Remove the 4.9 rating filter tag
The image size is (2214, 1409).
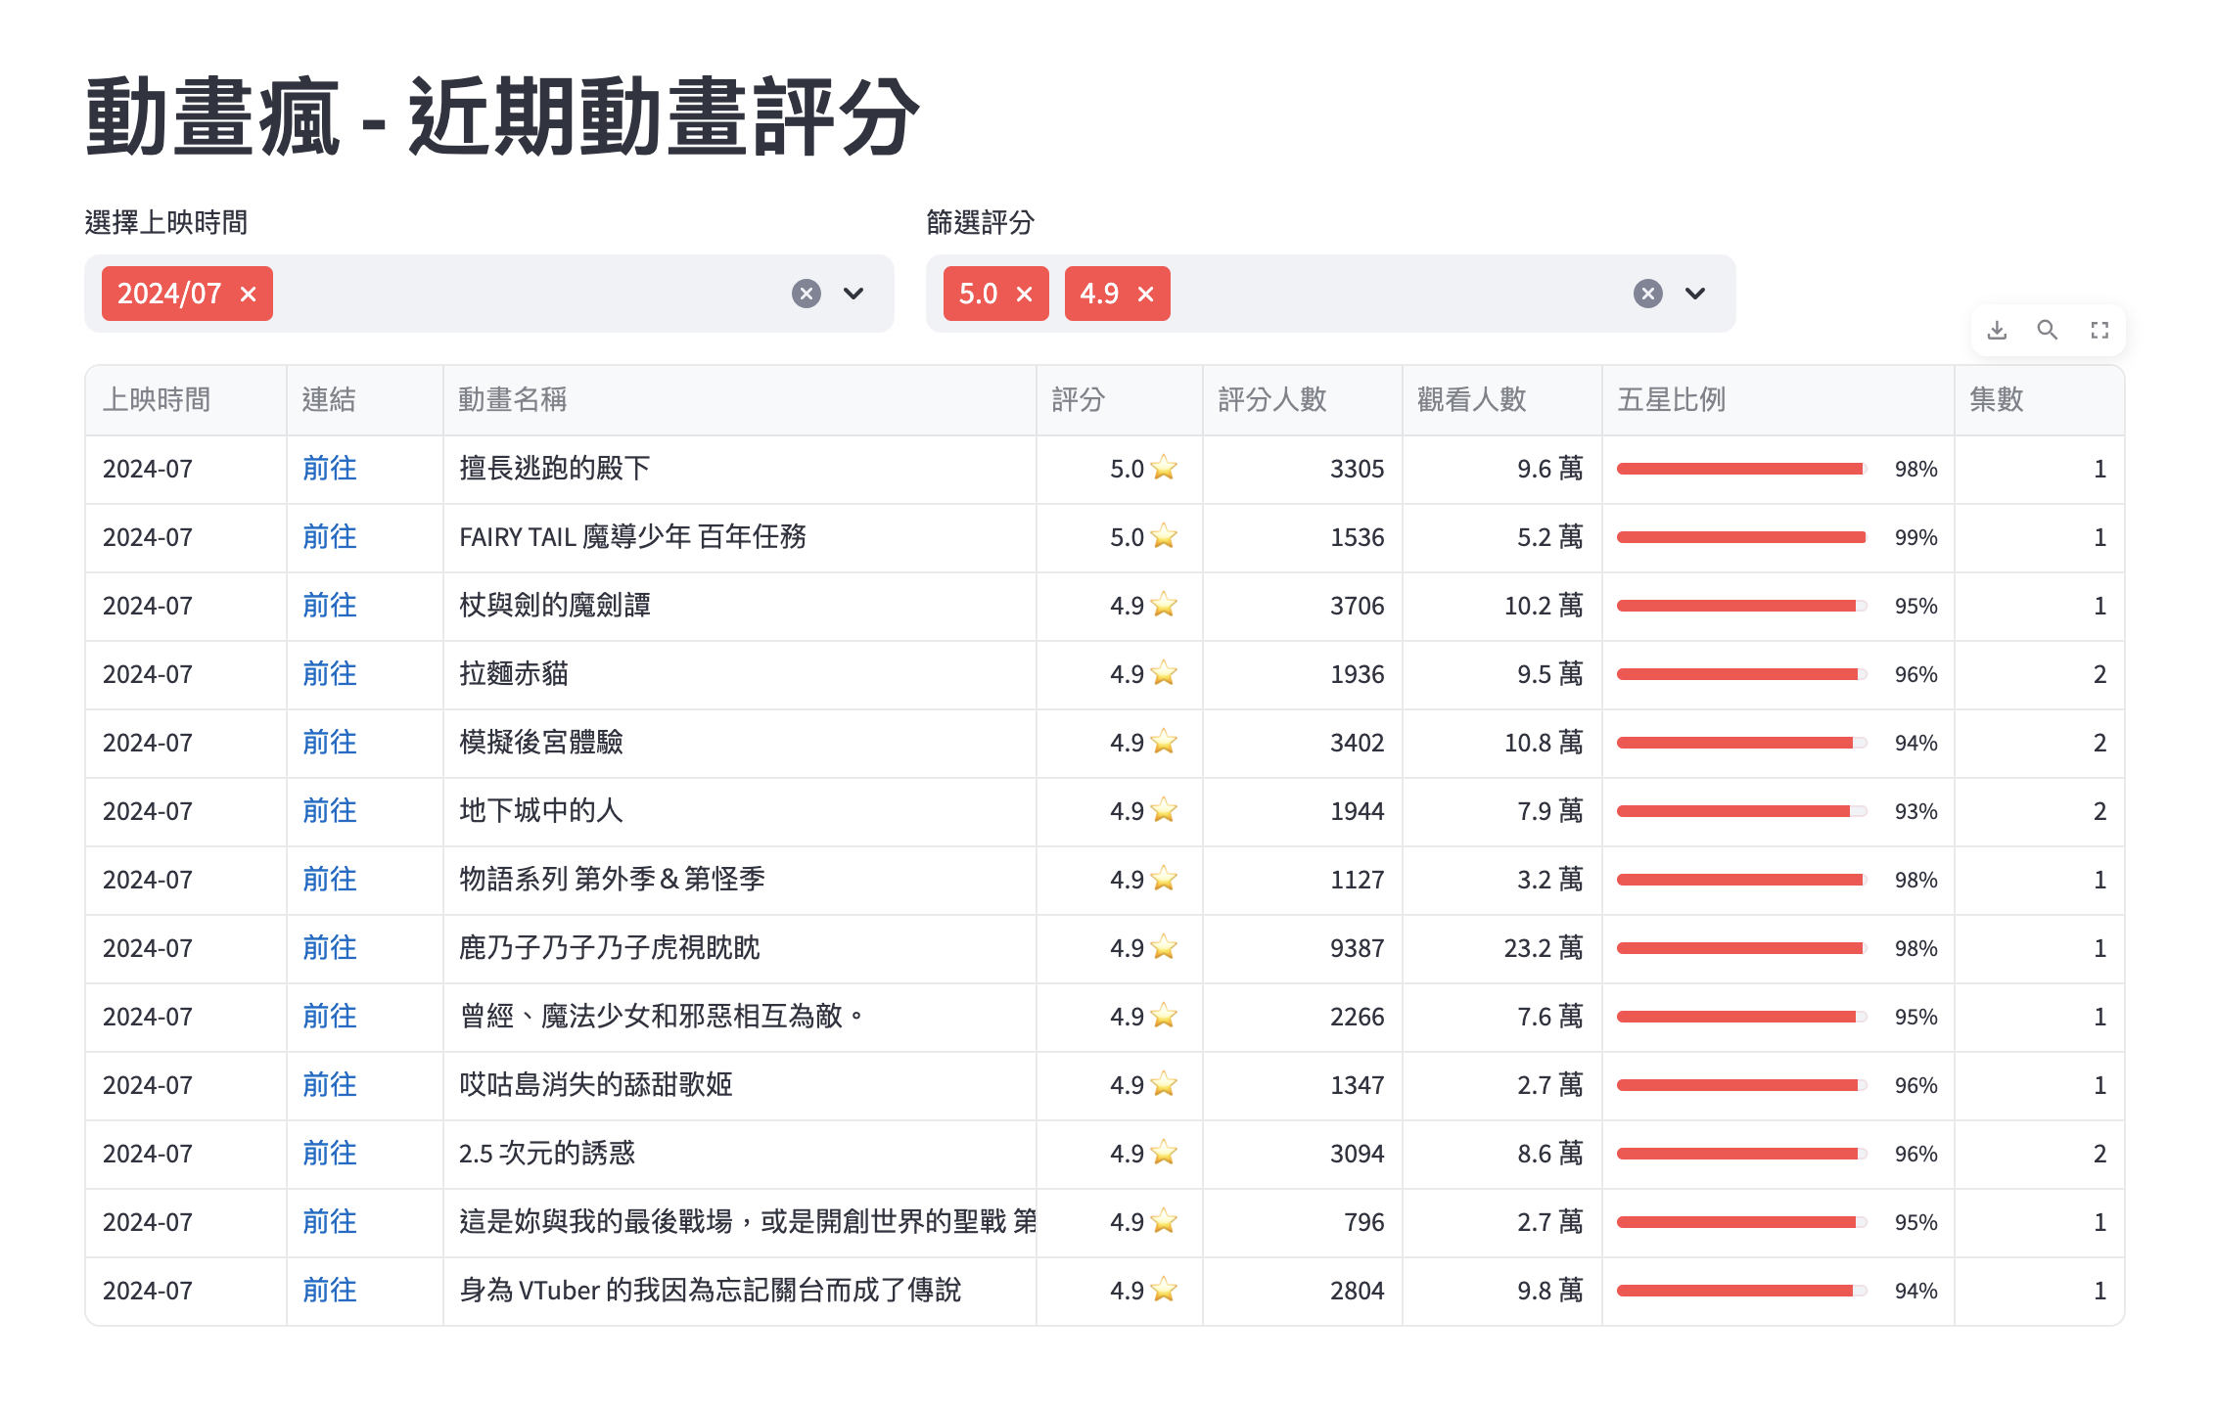pyautogui.click(x=1146, y=295)
